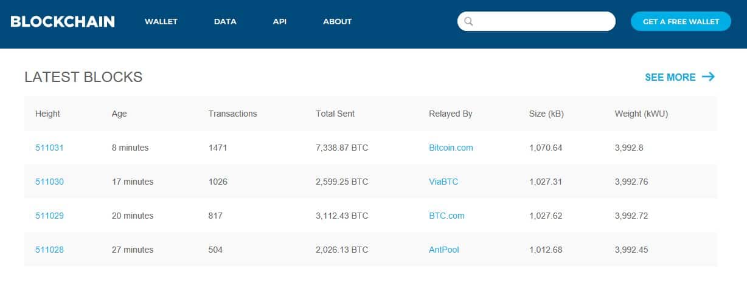Screen dimensions: 747x283
Task: Click the Relayed By column header
Action: 451,114
